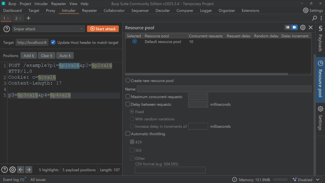Screen dimensions: 325x183
Task: Open the Repeater menu in menu bar
Action: pyautogui.click(x=58, y=4)
